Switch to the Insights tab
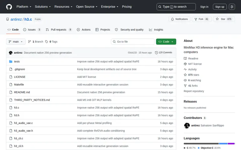Viewport: 241px width, 150px height. pyautogui.click(x=156, y=30)
